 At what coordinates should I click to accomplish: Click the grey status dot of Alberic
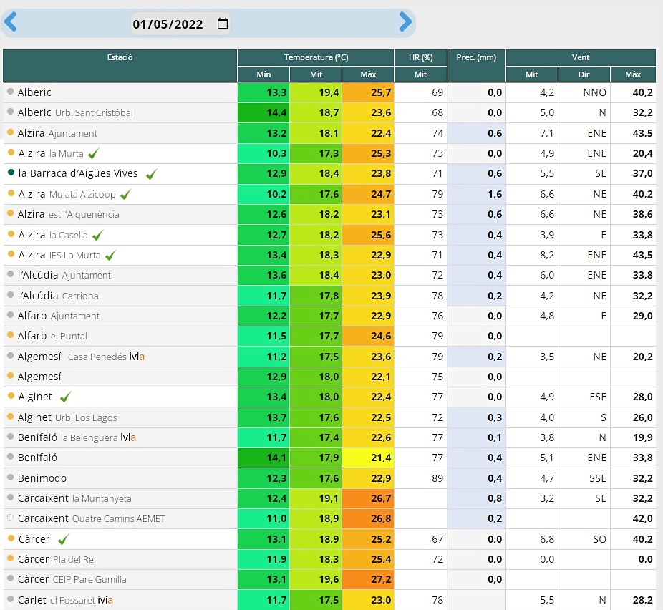(x=11, y=92)
